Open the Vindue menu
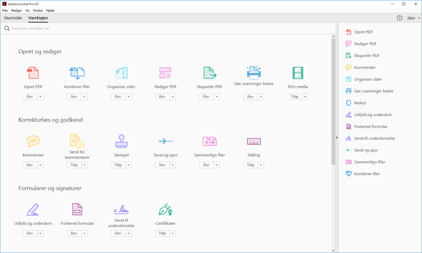Image resolution: width=422 pixels, height=253 pixels. [x=38, y=10]
